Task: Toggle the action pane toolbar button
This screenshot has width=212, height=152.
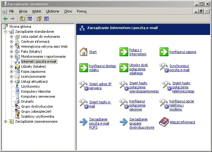Action: click(x=46, y=19)
